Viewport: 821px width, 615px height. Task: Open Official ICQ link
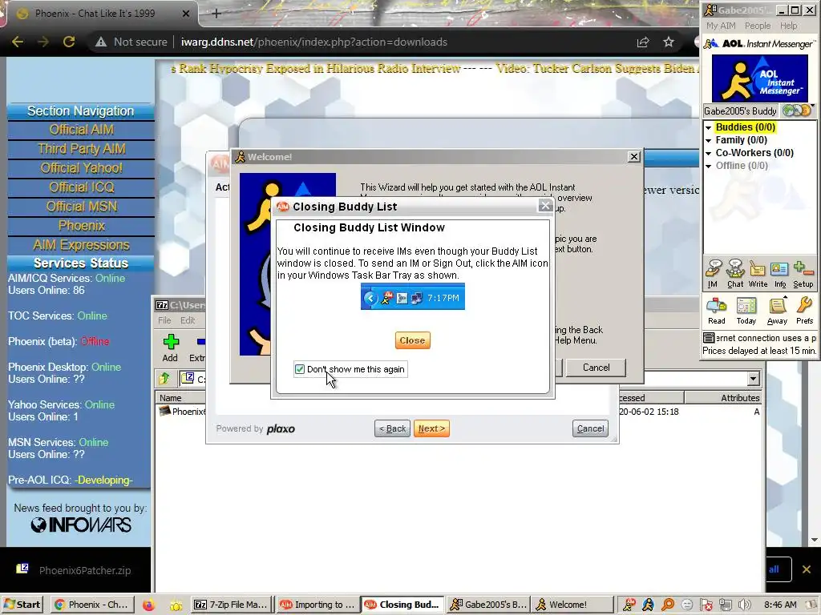click(x=81, y=187)
